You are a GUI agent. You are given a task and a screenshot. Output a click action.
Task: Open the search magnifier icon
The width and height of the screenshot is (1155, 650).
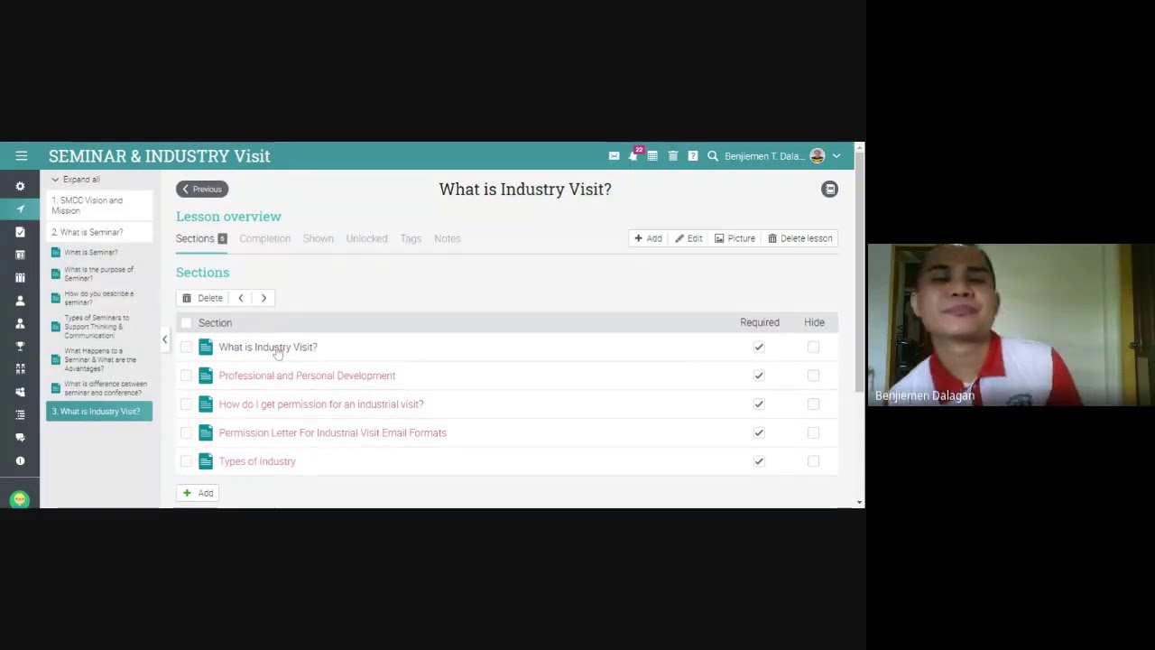[x=713, y=156]
